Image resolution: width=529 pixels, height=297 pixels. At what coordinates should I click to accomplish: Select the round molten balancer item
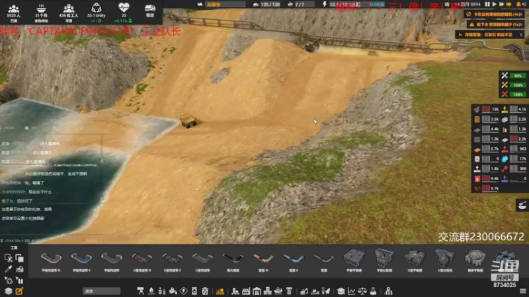(x=475, y=260)
